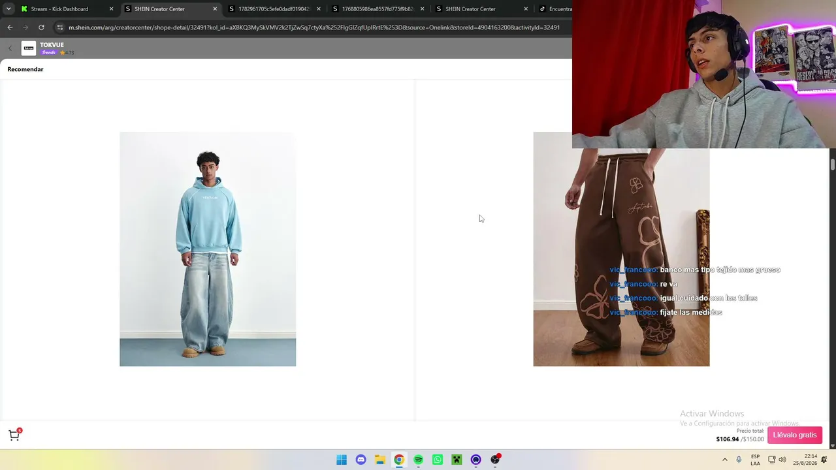Image resolution: width=836 pixels, height=470 pixels.
Task: Close the 1768805986ea8557 tab
Action: click(x=423, y=9)
